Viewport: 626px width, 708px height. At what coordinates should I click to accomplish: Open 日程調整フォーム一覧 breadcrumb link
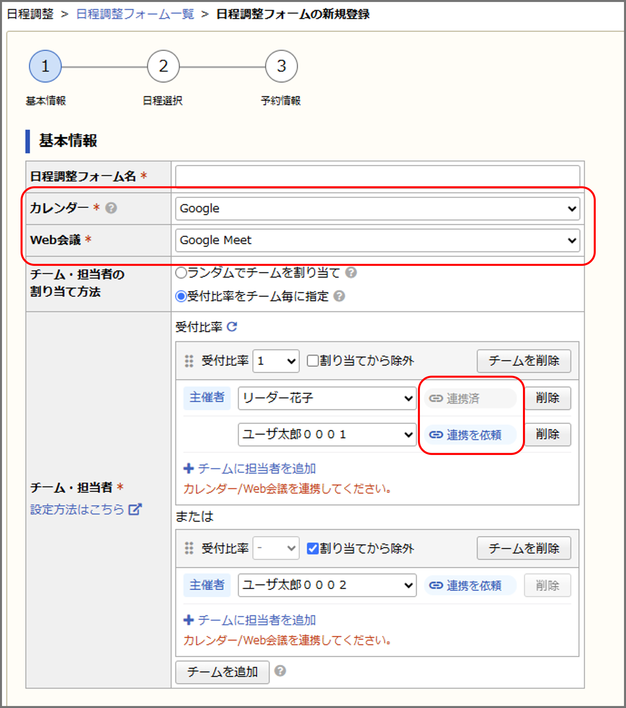pyautogui.click(x=135, y=14)
